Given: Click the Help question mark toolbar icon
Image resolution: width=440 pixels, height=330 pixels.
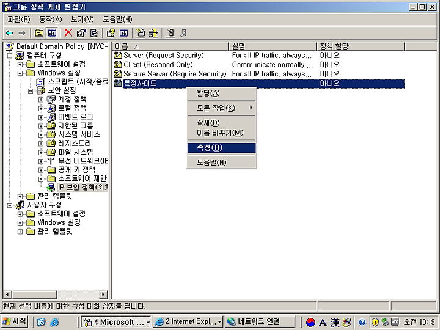Looking at the screenshot, I should tap(111, 33).
